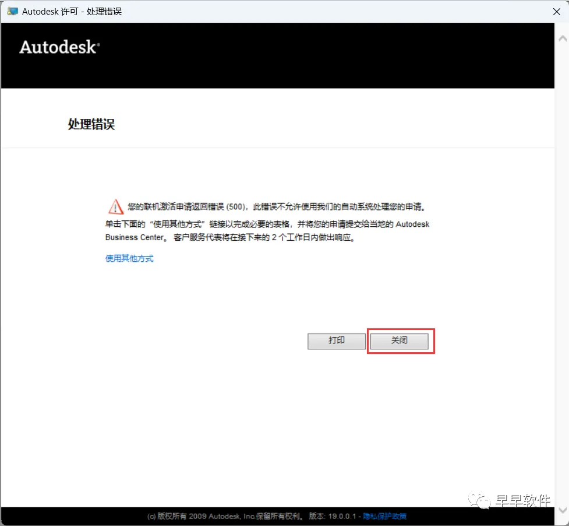Click the Autodesk logo in the header
The image size is (569, 526).
click(59, 47)
